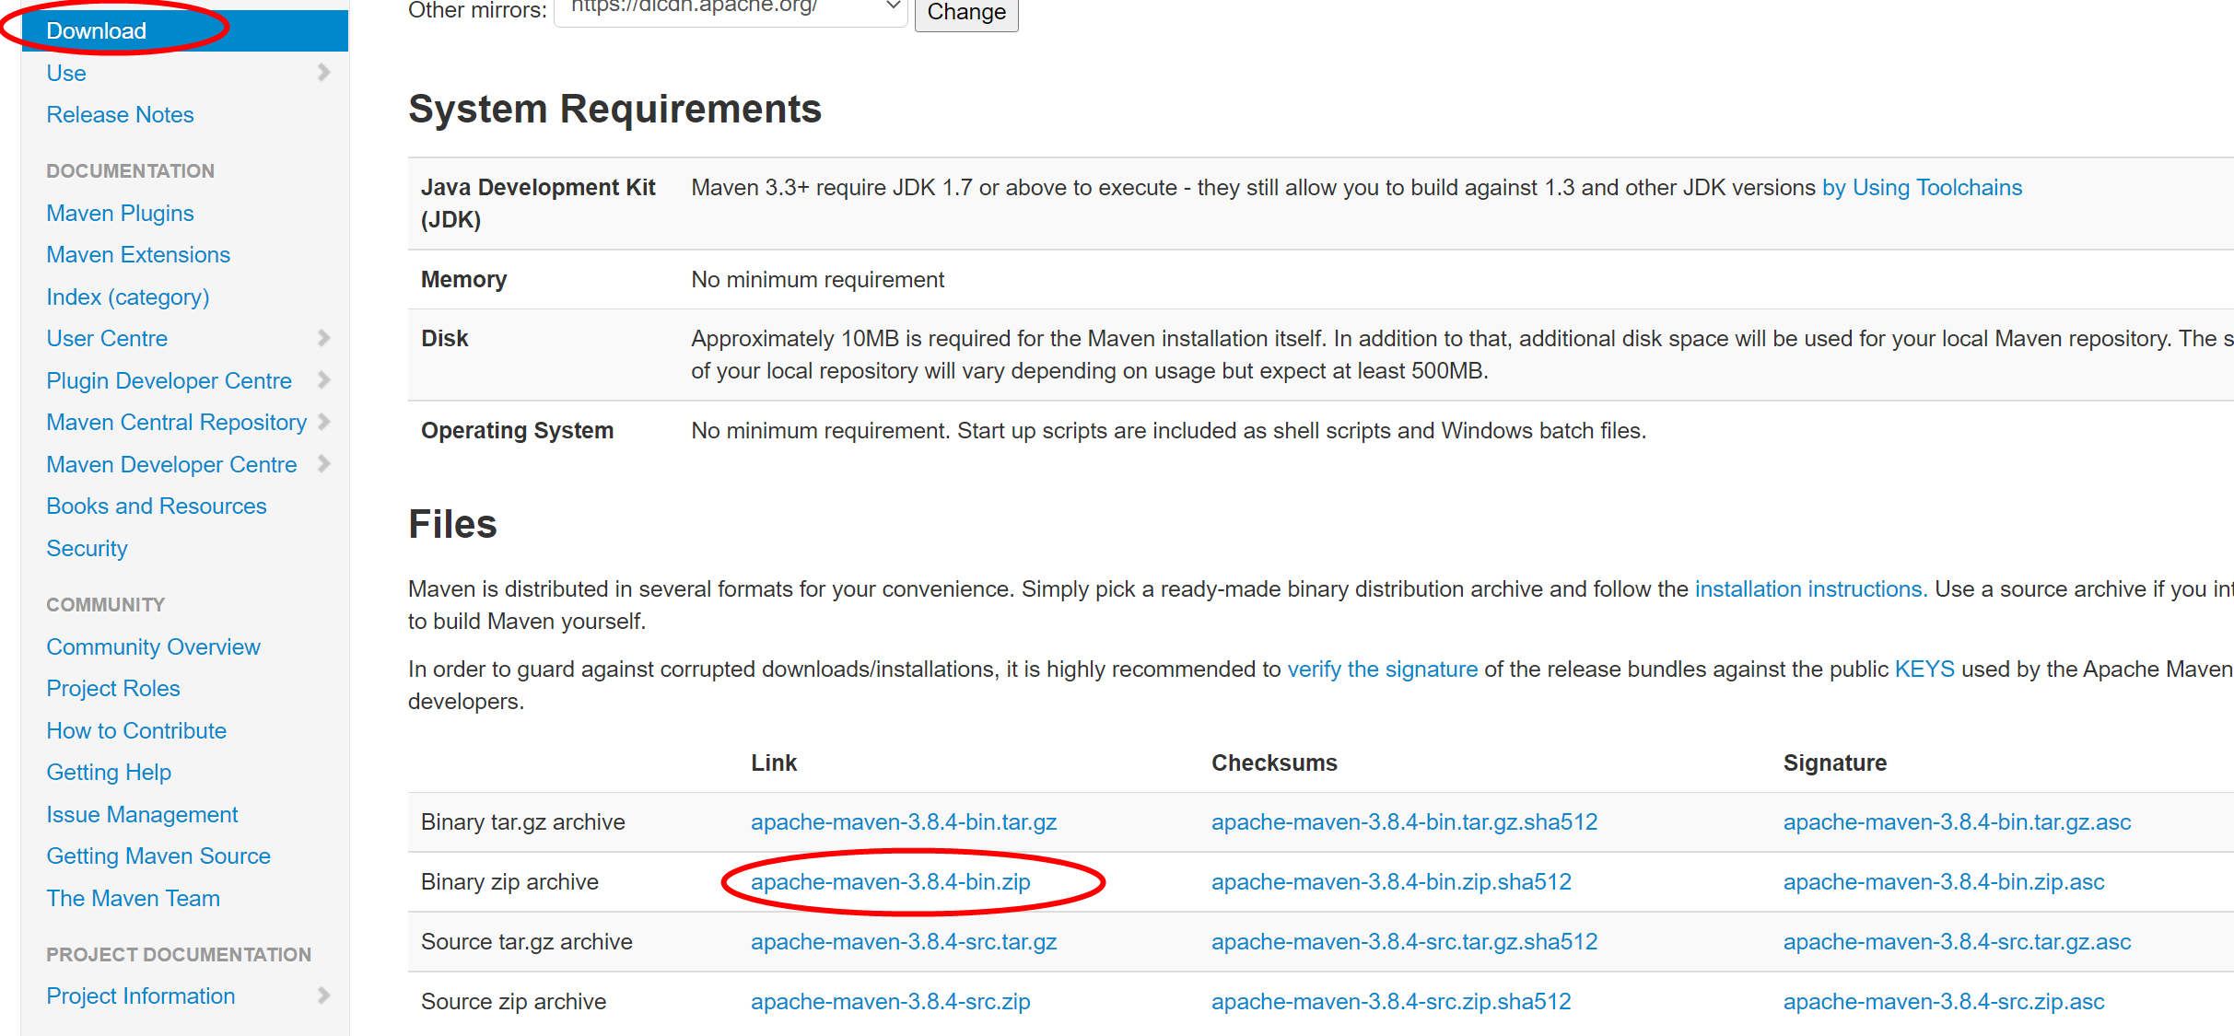This screenshot has width=2234, height=1036.
Task: Open the by Using Toolchains link
Action: click(x=1922, y=187)
